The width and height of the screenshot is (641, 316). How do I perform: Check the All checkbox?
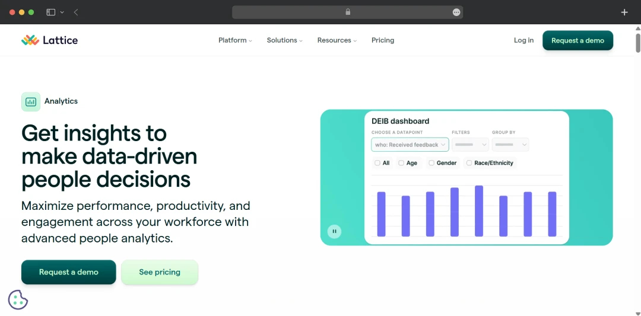pyautogui.click(x=377, y=163)
